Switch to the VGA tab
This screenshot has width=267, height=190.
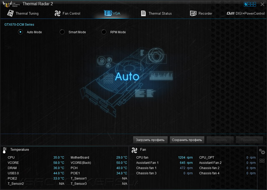(x=112, y=13)
